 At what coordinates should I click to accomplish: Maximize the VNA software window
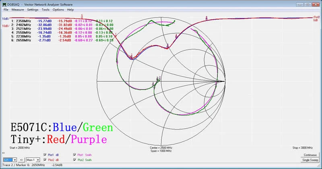tap(308, 4)
